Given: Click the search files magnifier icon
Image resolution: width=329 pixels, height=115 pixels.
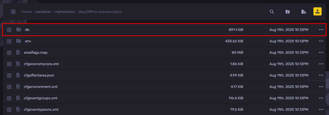Looking at the screenshot, I should pyautogui.click(x=272, y=12).
